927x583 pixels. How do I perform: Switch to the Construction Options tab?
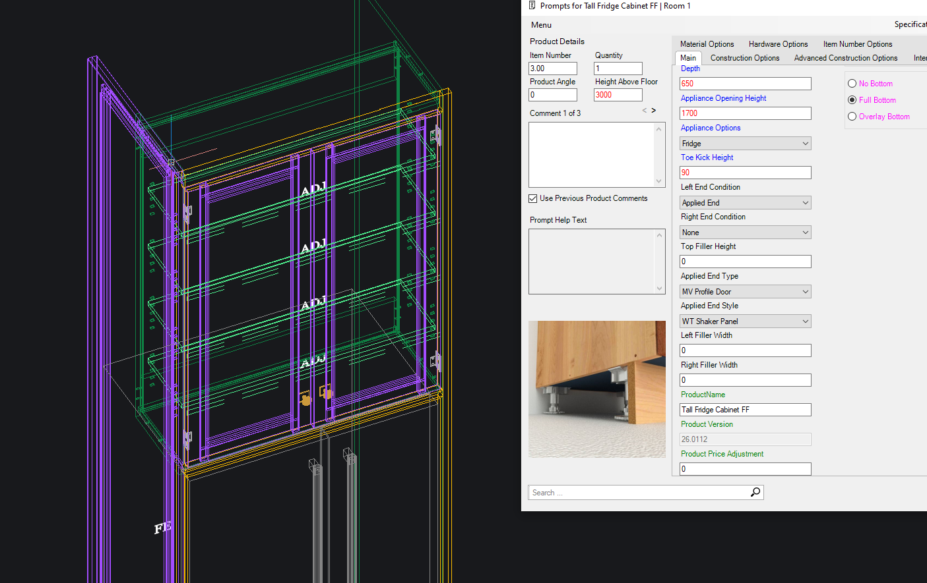pyautogui.click(x=745, y=58)
